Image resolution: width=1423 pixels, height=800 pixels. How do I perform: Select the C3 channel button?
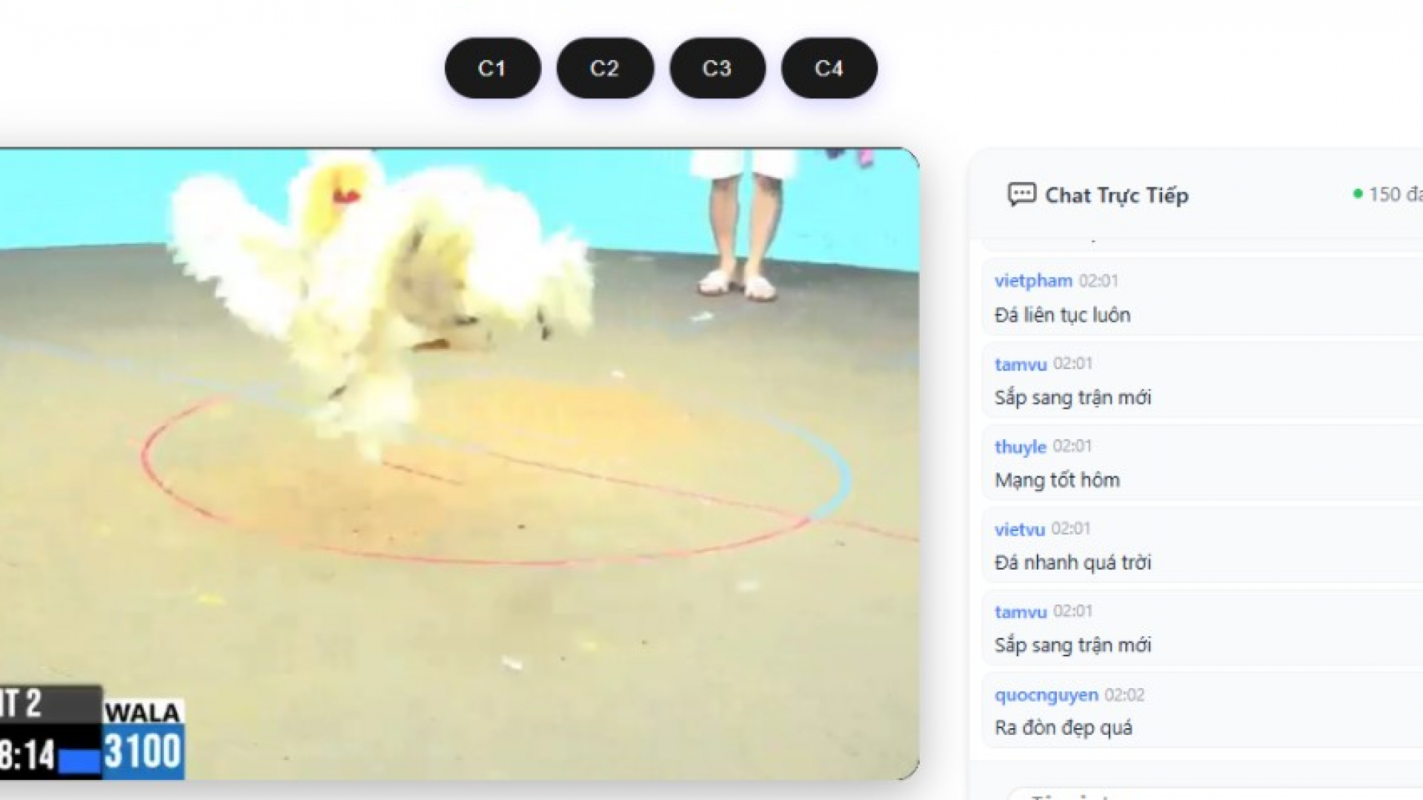(x=717, y=68)
